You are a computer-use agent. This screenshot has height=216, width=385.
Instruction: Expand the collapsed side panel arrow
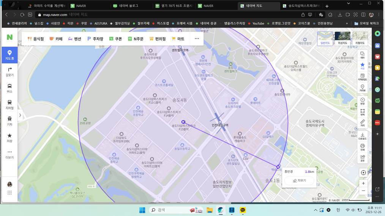(x=20, y=115)
